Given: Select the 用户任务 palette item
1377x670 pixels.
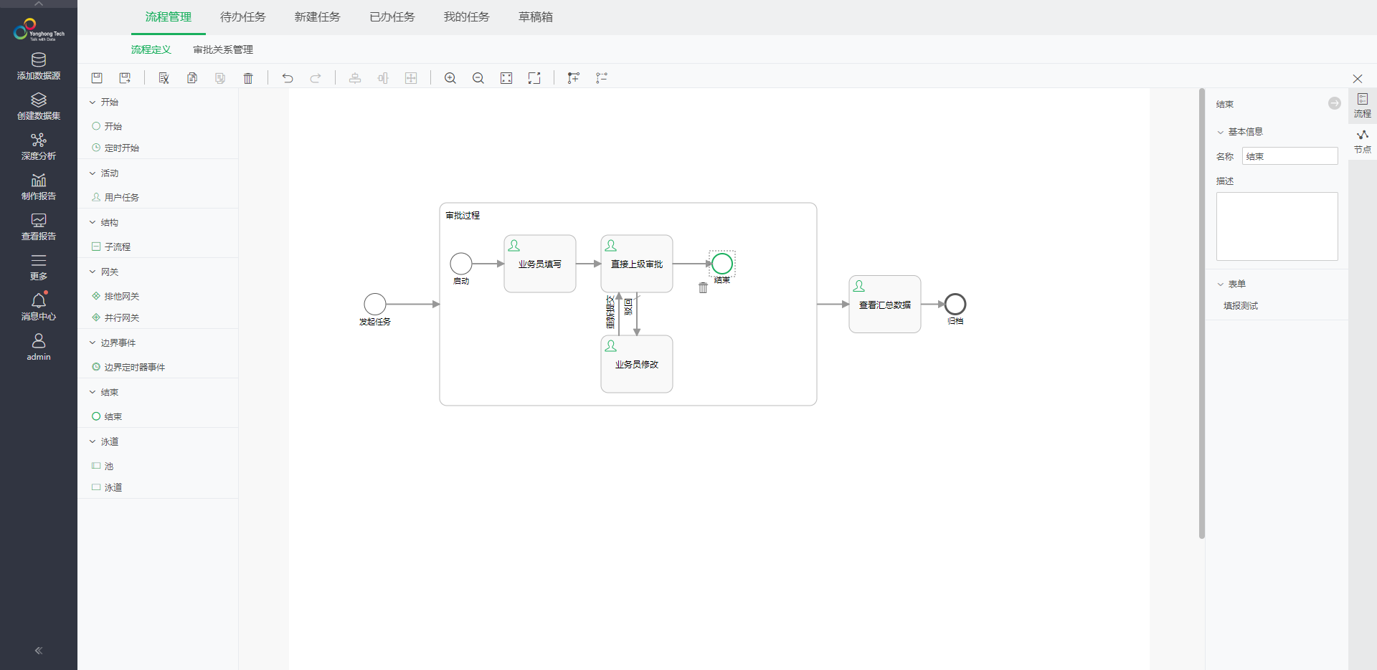Looking at the screenshot, I should click(121, 197).
